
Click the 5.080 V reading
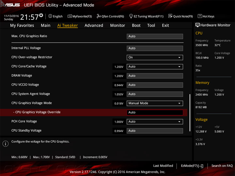tap(219, 132)
